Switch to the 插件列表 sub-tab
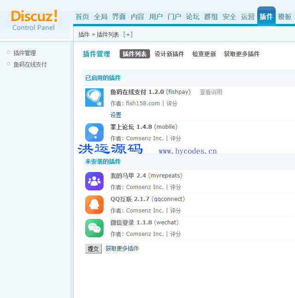The height and width of the screenshot is (298, 295). (135, 54)
